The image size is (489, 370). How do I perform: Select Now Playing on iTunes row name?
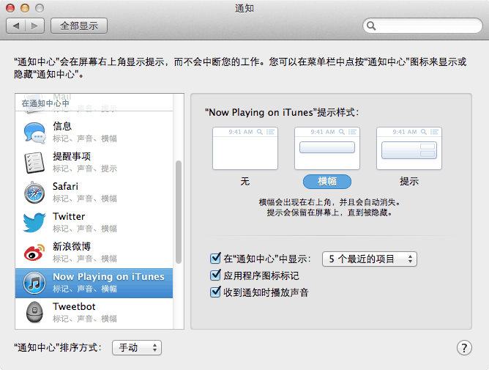[108, 277]
